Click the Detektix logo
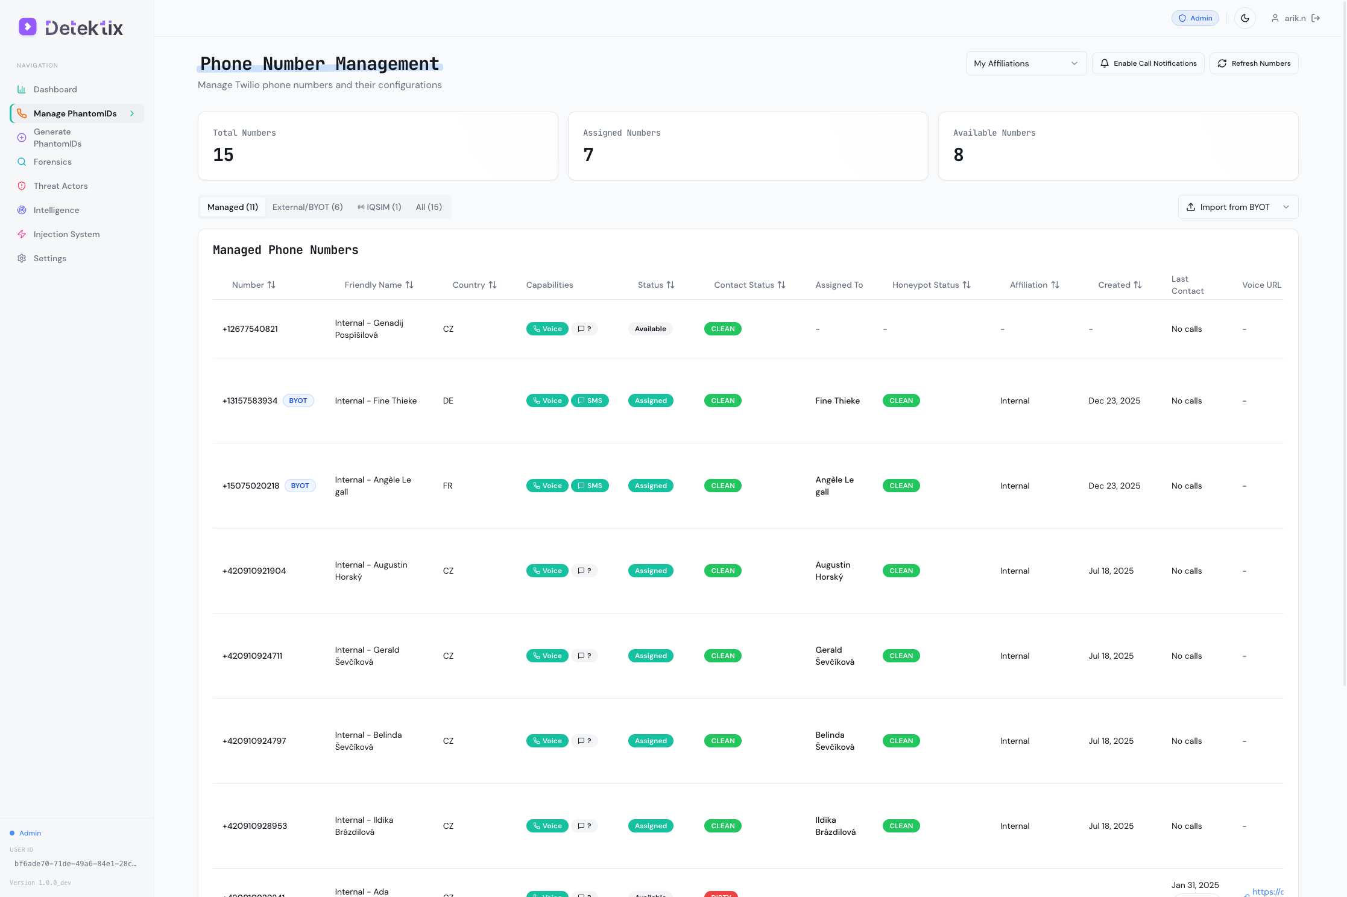 70,27
